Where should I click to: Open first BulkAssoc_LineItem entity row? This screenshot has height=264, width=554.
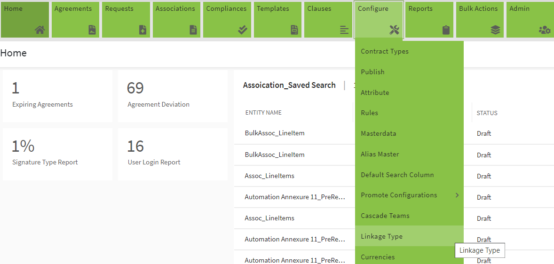point(275,133)
